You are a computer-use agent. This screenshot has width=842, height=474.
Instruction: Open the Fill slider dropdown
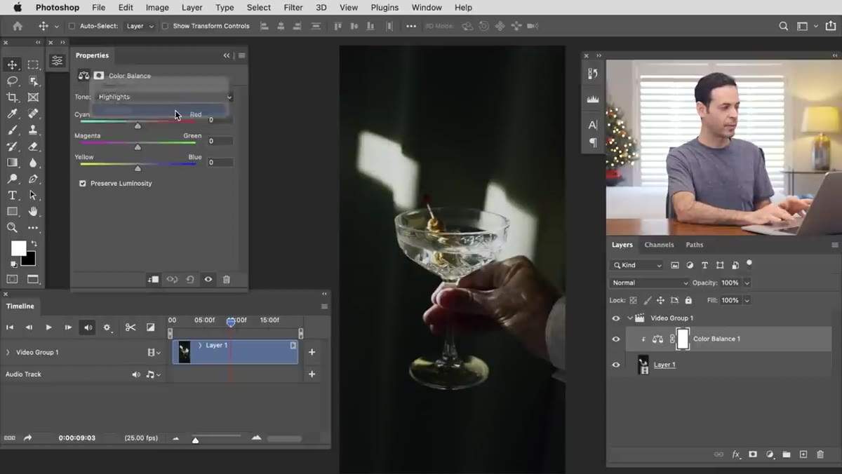click(x=747, y=300)
